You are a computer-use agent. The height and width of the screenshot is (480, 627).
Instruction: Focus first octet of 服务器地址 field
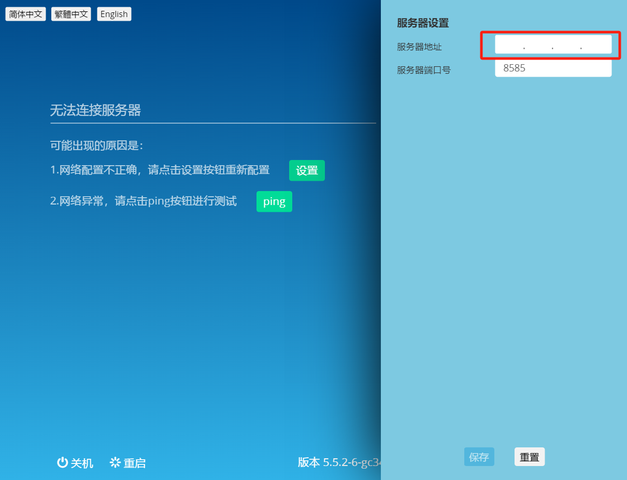point(510,45)
